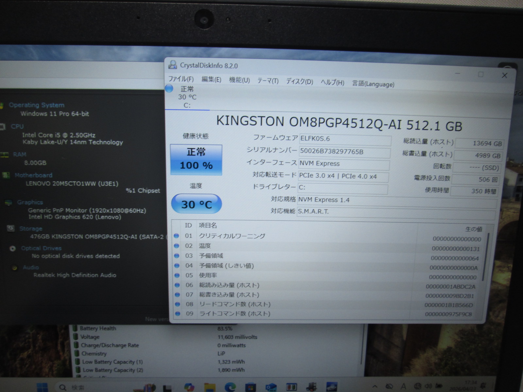This screenshot has height=392, width=523.
Task: Open the 機能(U) menu
Action: point(239,80)
